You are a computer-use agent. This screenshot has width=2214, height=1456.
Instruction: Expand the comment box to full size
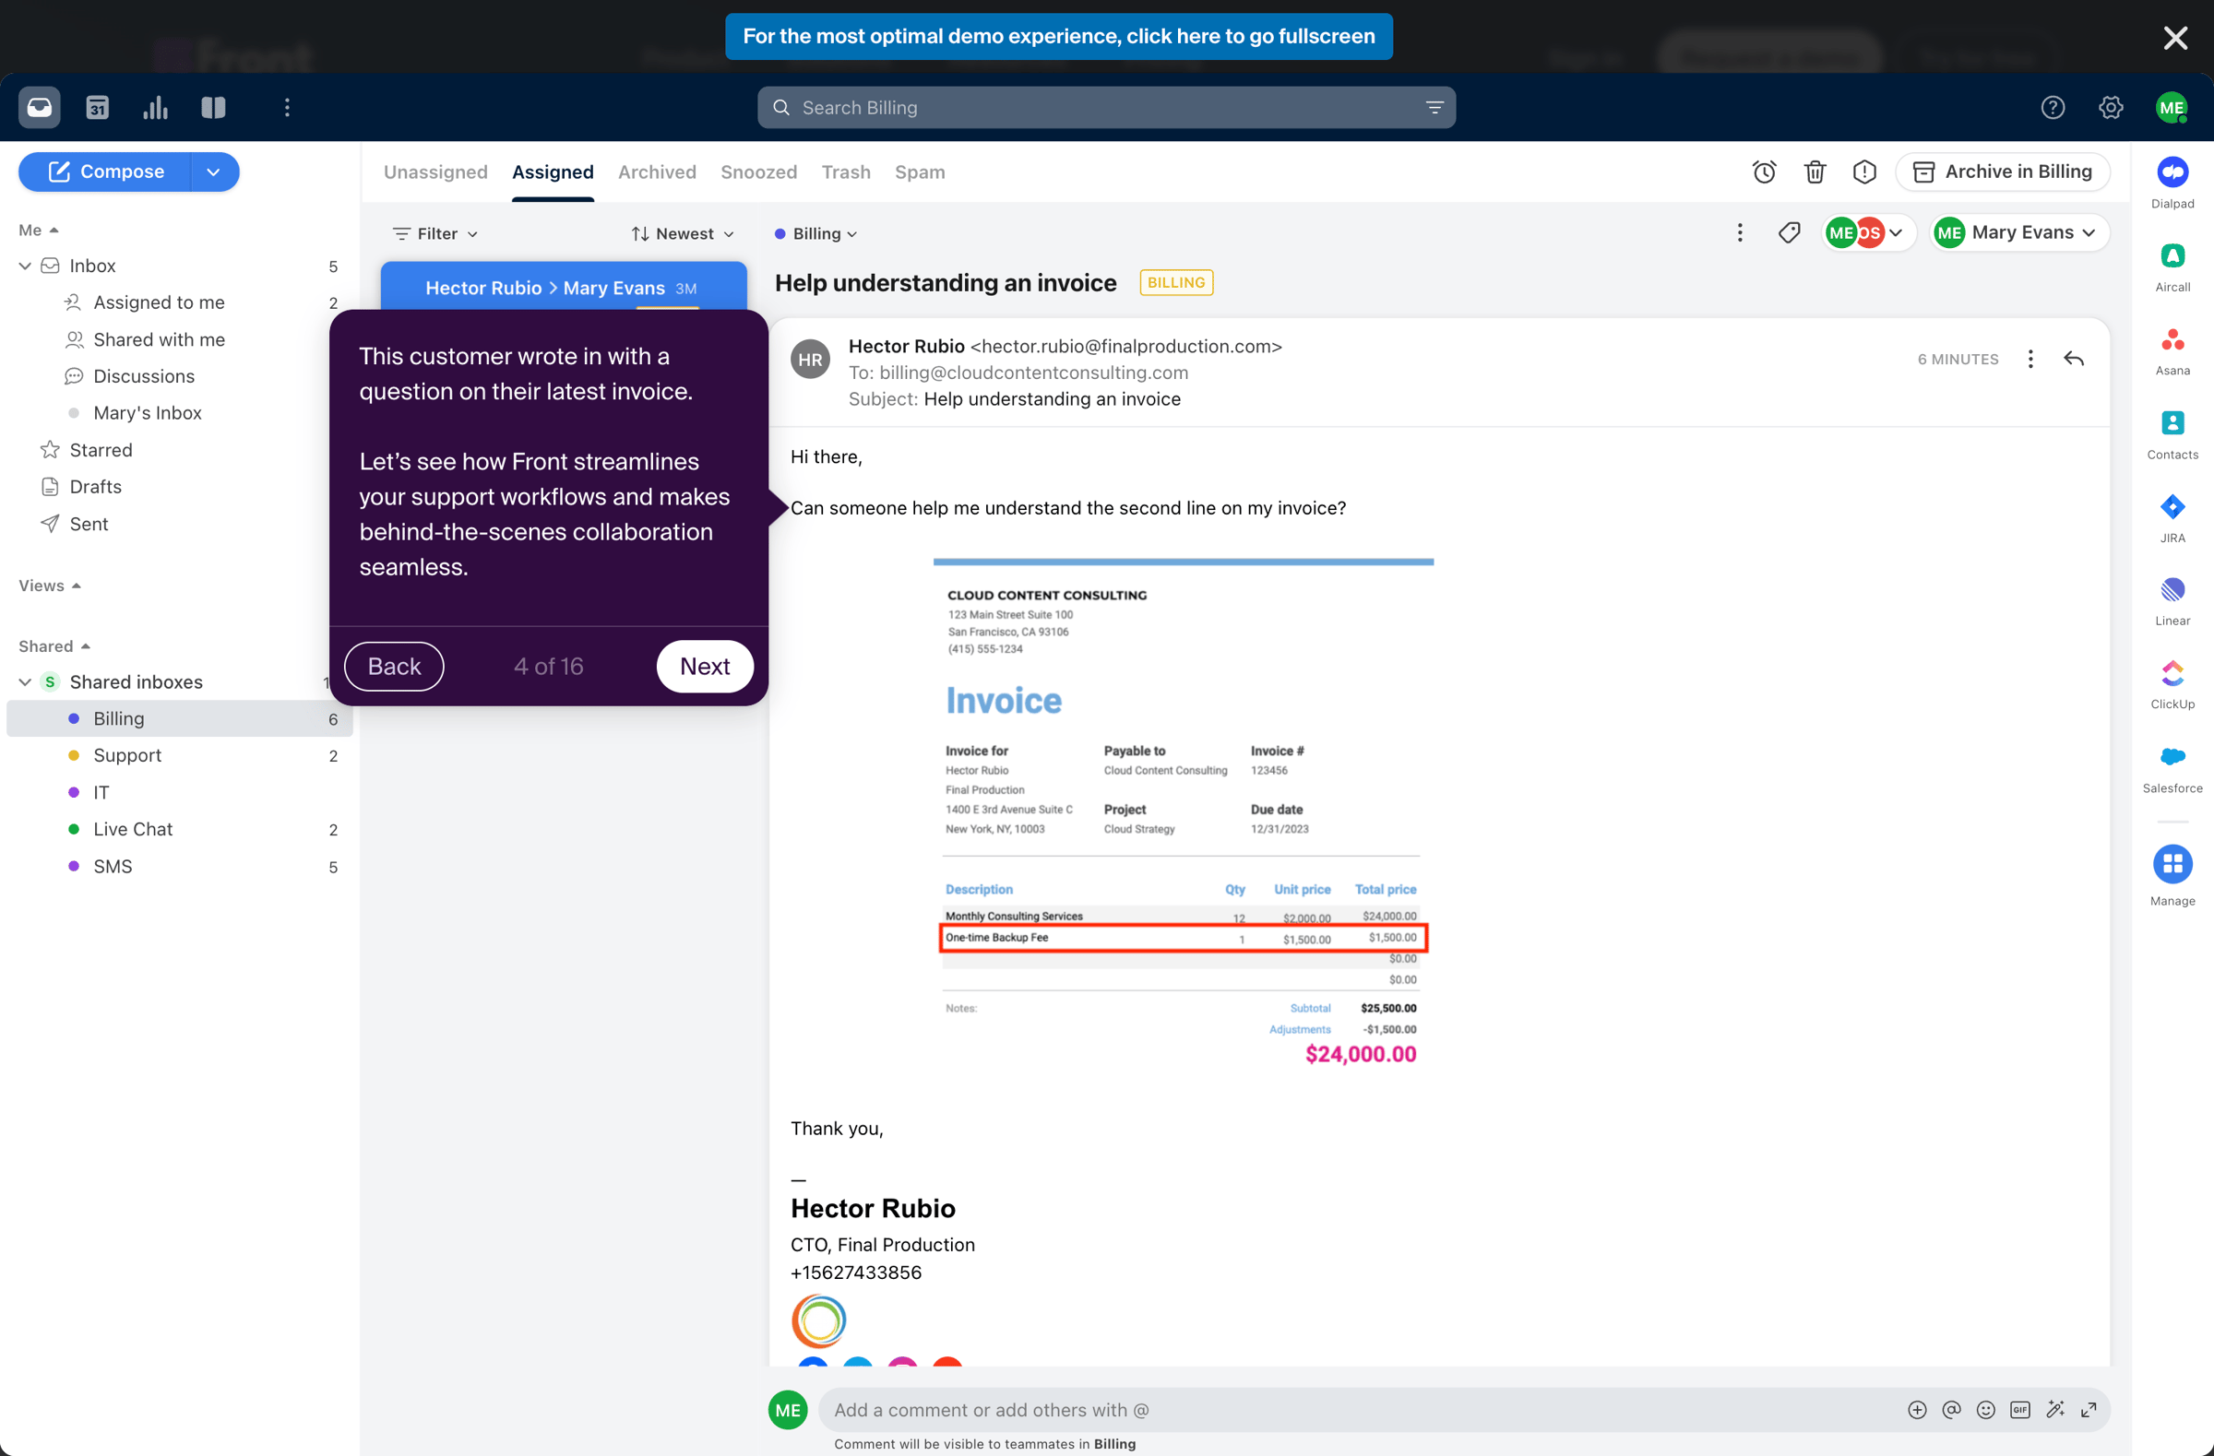point(2089,1410)
